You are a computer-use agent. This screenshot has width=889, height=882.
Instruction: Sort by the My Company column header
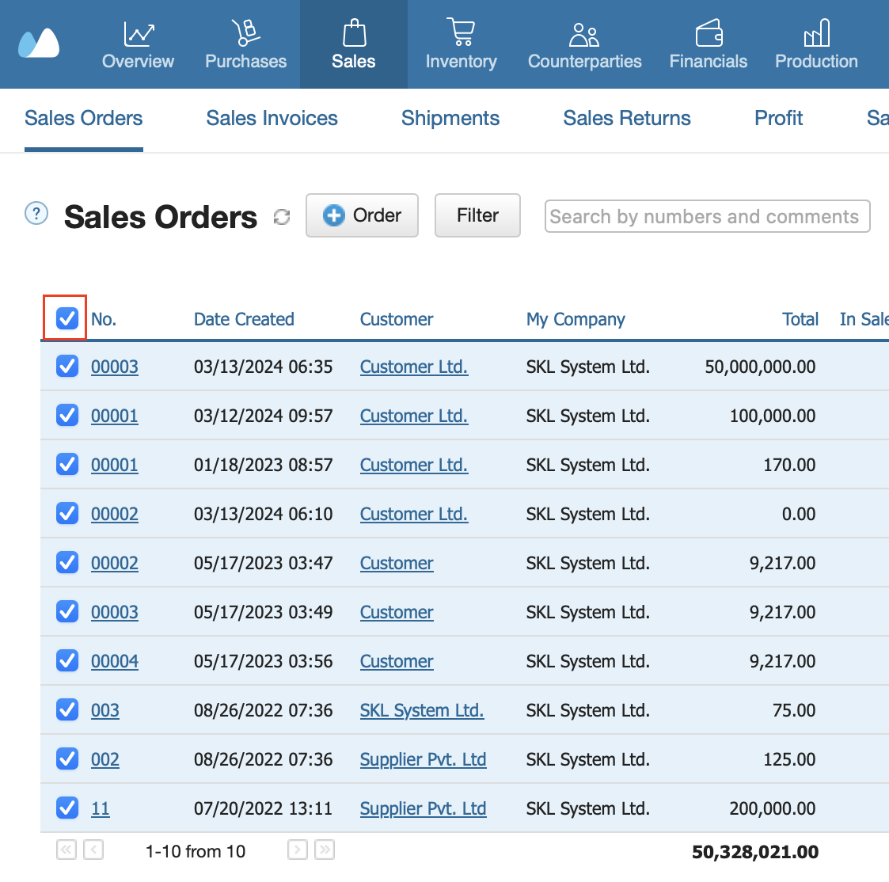point(576,319)
